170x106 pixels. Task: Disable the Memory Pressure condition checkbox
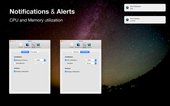click(15, 60)
